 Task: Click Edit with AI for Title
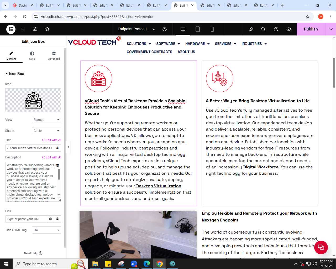[x=51, y=140]
